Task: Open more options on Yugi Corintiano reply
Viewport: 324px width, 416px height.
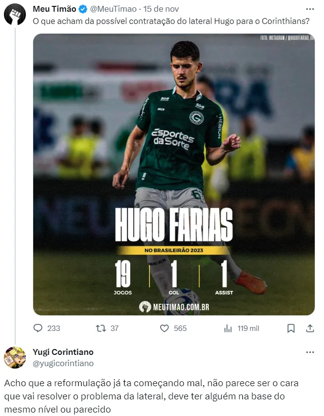Action: (310, 352)
